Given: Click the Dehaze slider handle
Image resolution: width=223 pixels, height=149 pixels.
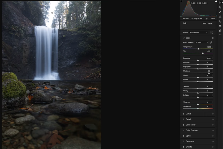Looking at the screenshot, I should (x=198, y=97).
